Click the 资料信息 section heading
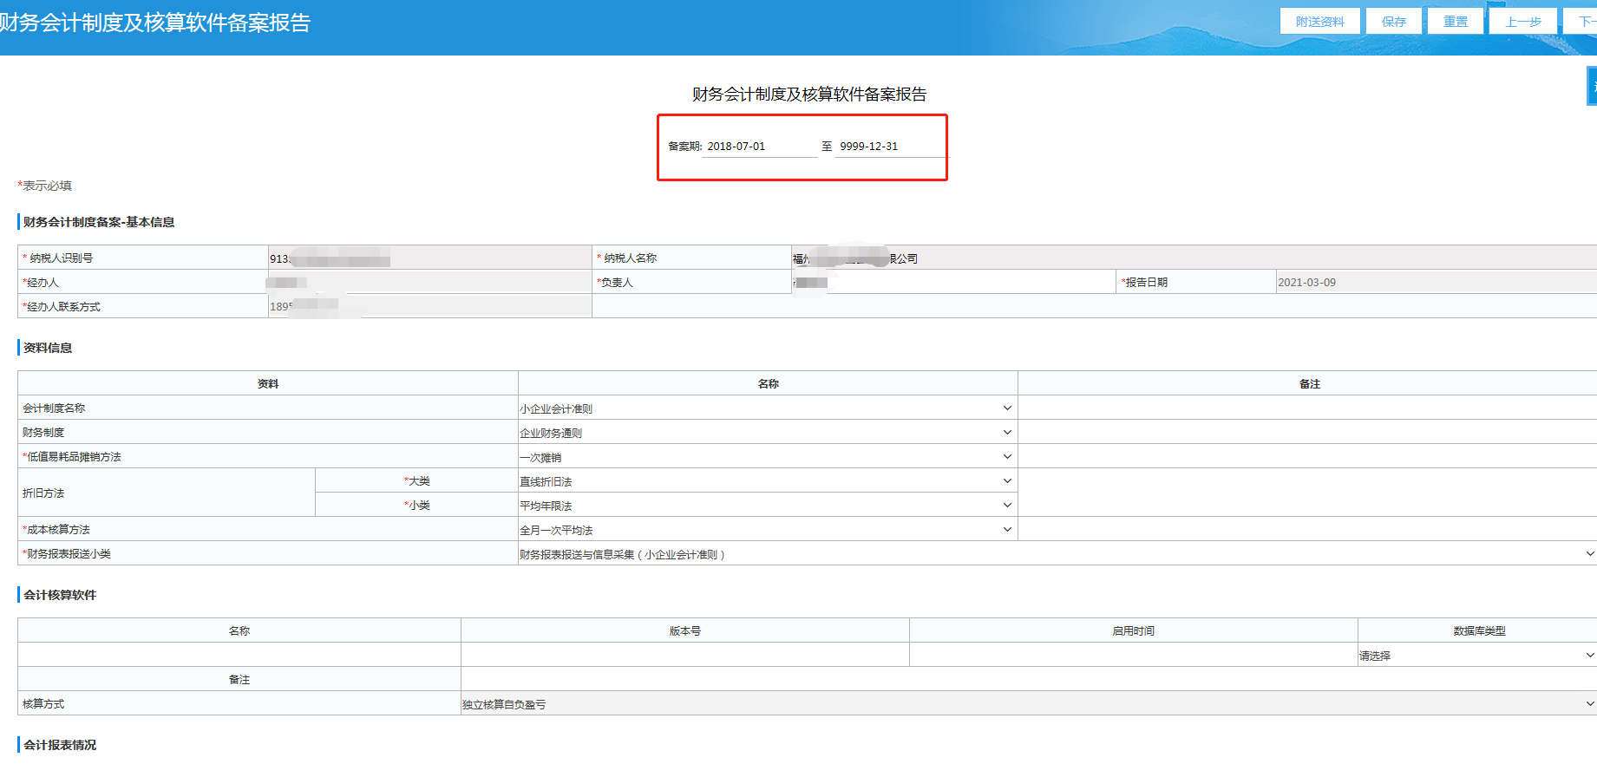Screen dimensions: 1597x764 coord(48,348)
